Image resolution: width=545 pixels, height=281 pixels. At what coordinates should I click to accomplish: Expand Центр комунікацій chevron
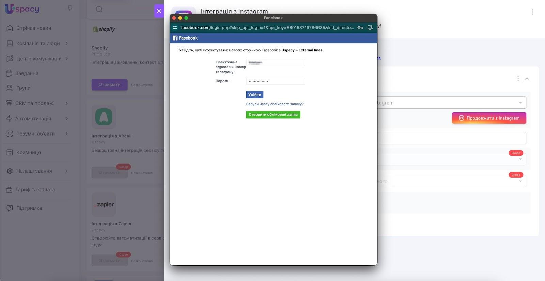pos(67,59)
